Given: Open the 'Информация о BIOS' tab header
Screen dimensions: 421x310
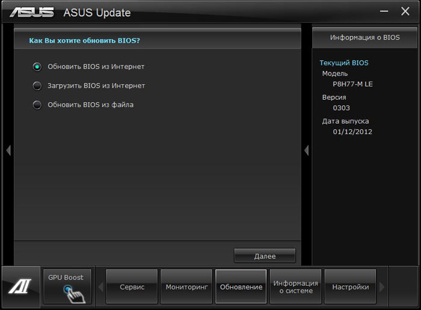Looking at the screenshot, I should (x=364, y=37).
